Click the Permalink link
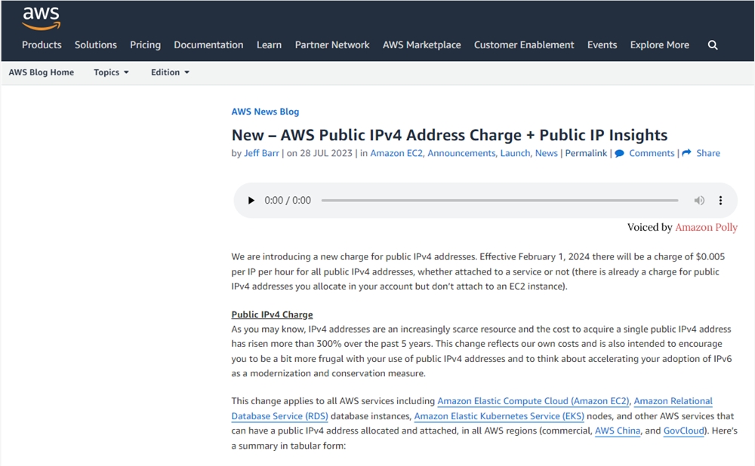755x466 pixels. [586, 153]
